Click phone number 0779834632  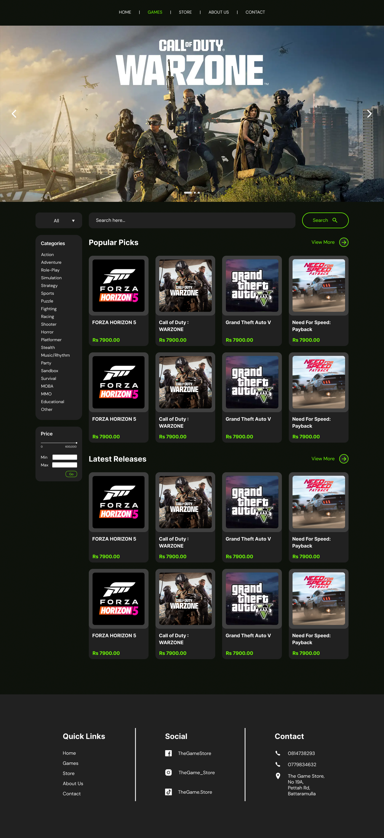[x=302, y=765]
